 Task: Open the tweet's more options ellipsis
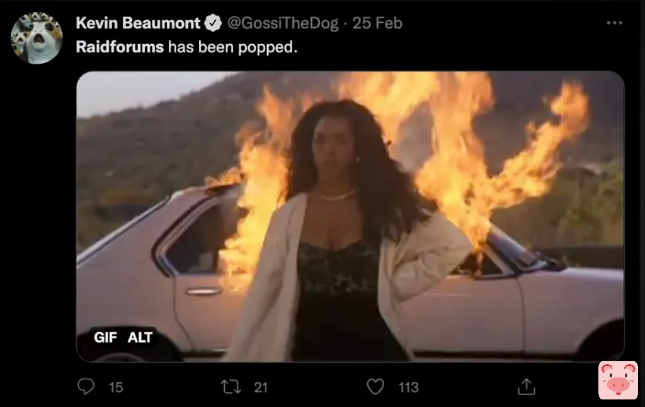[615, 23]
